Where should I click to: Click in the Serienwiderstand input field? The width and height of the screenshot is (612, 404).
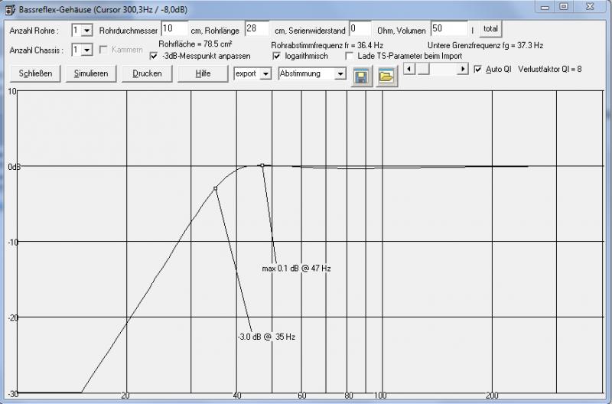[360, 28]
